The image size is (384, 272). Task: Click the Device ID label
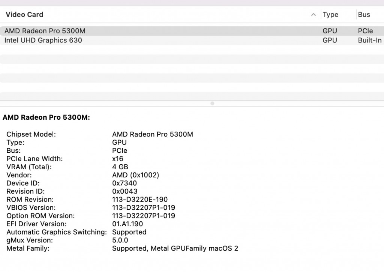[23, 183]
